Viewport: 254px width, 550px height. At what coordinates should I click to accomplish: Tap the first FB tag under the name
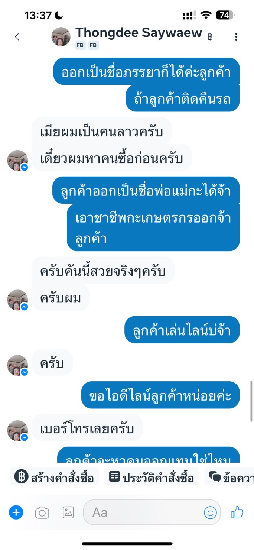[x=81, y=45]
